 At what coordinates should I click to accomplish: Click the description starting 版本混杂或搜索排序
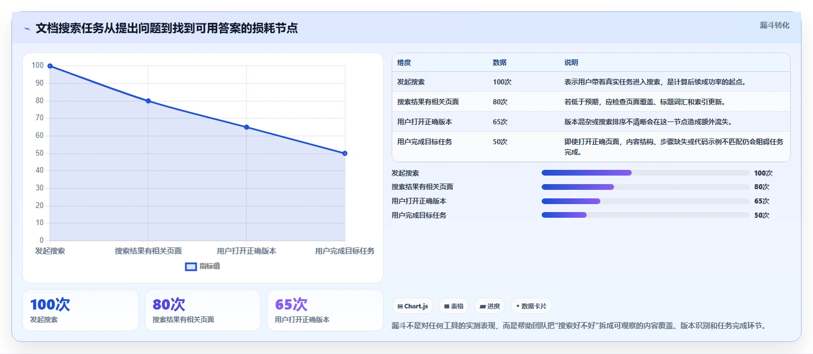(x=648, y=122)
